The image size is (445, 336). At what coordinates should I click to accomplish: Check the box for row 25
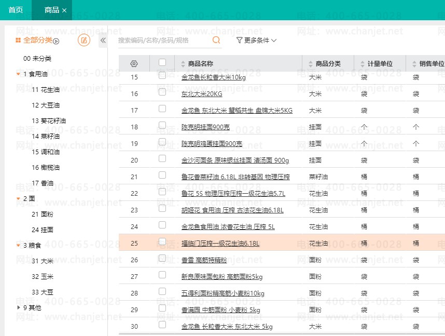pos(162,241)
